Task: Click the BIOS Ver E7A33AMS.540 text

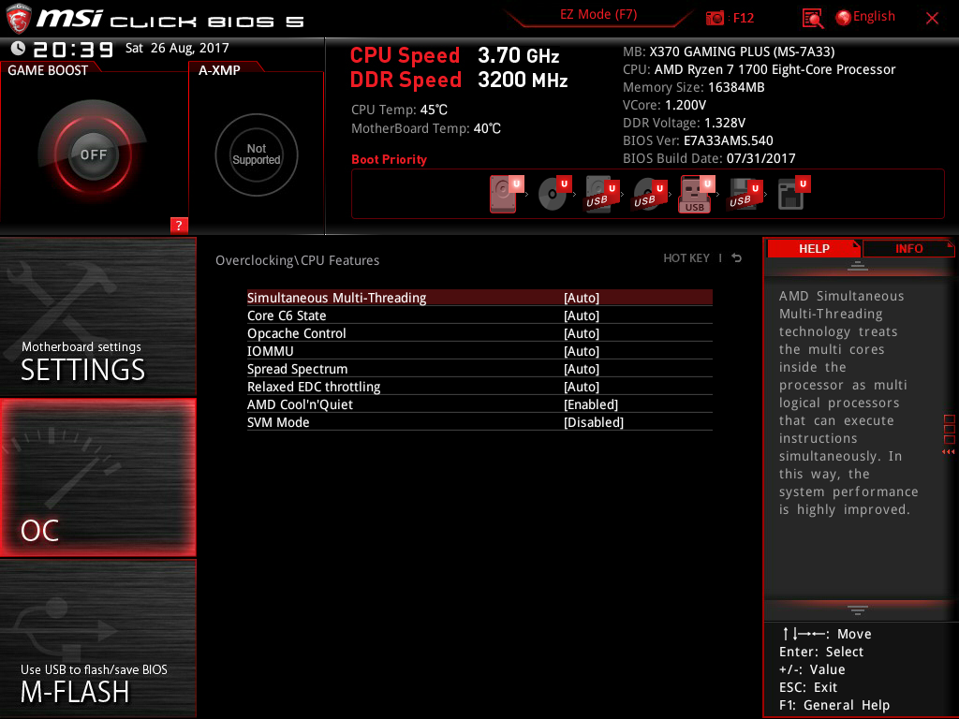Action: click(698, 140)
